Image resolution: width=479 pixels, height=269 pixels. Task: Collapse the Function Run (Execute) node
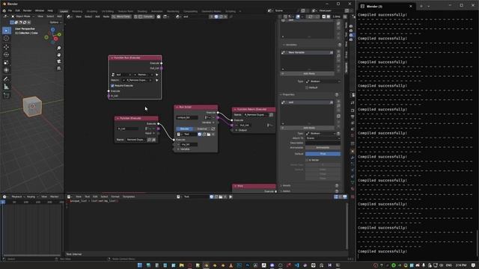pyautogui.click(x=112, y=58)
